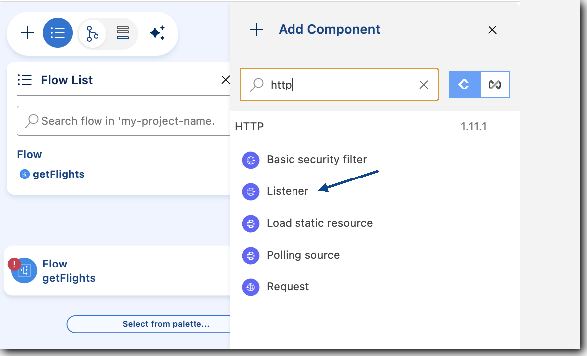Click the Listener globe icon

click(251, 192)
